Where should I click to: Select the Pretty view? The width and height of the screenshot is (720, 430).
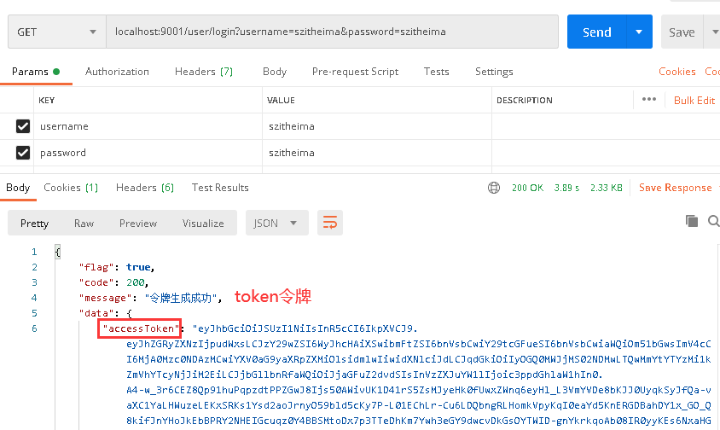34,224
